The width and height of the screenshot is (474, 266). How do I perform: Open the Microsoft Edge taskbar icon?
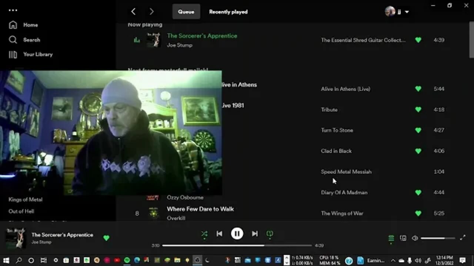click(x=137, y=260)
